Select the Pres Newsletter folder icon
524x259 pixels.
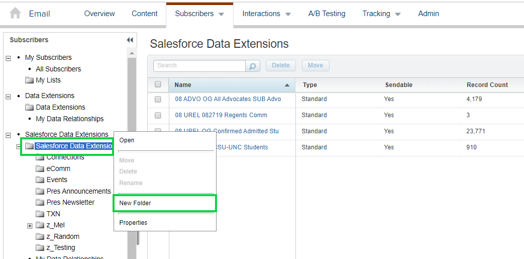pyautogui.click(x=40, y=203)
